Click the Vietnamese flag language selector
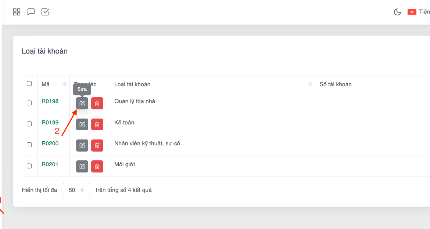The height and width of the screenshot is (229, 430). [412, 12]
